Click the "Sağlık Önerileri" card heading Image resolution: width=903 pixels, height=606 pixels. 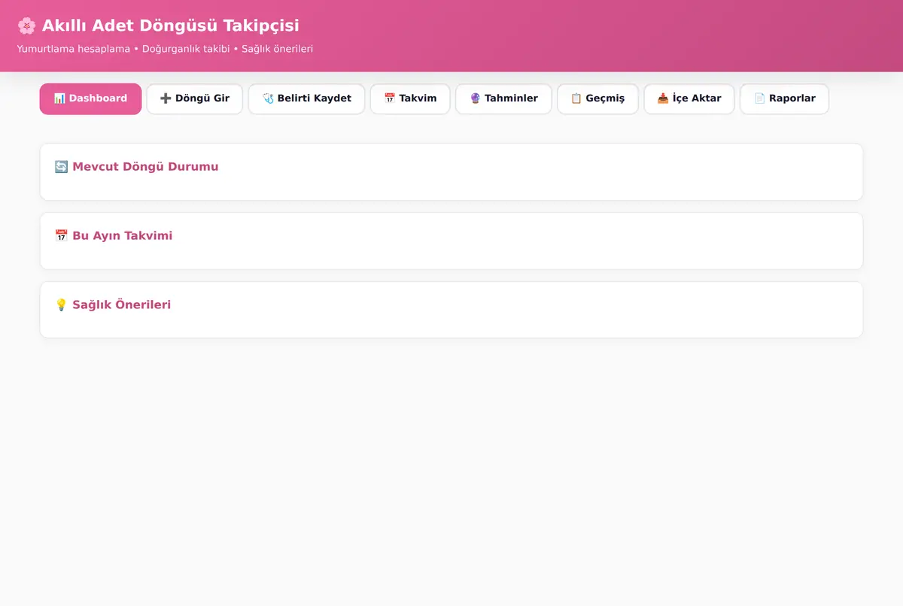113,305
